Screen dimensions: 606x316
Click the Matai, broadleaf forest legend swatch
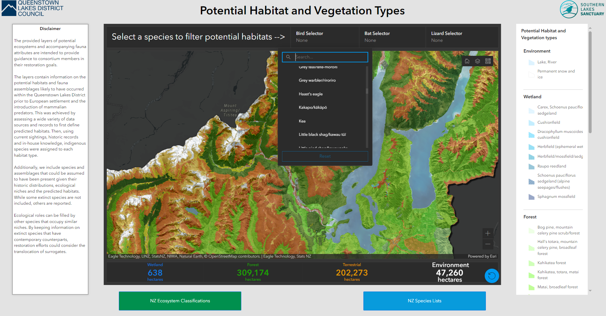531,287
